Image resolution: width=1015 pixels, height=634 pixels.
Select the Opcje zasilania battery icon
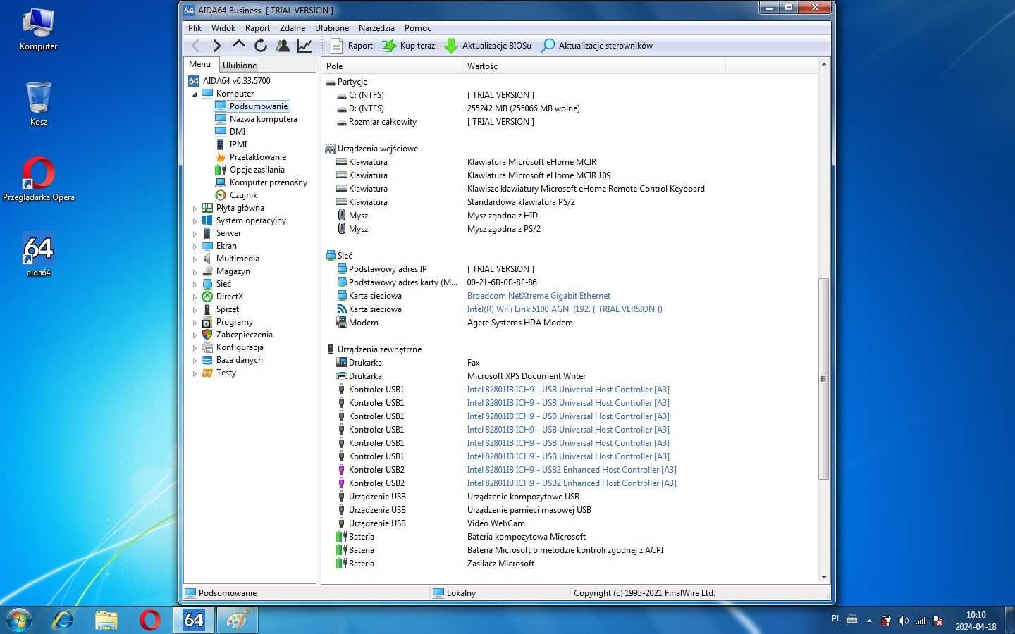click(x=221, y=170)
